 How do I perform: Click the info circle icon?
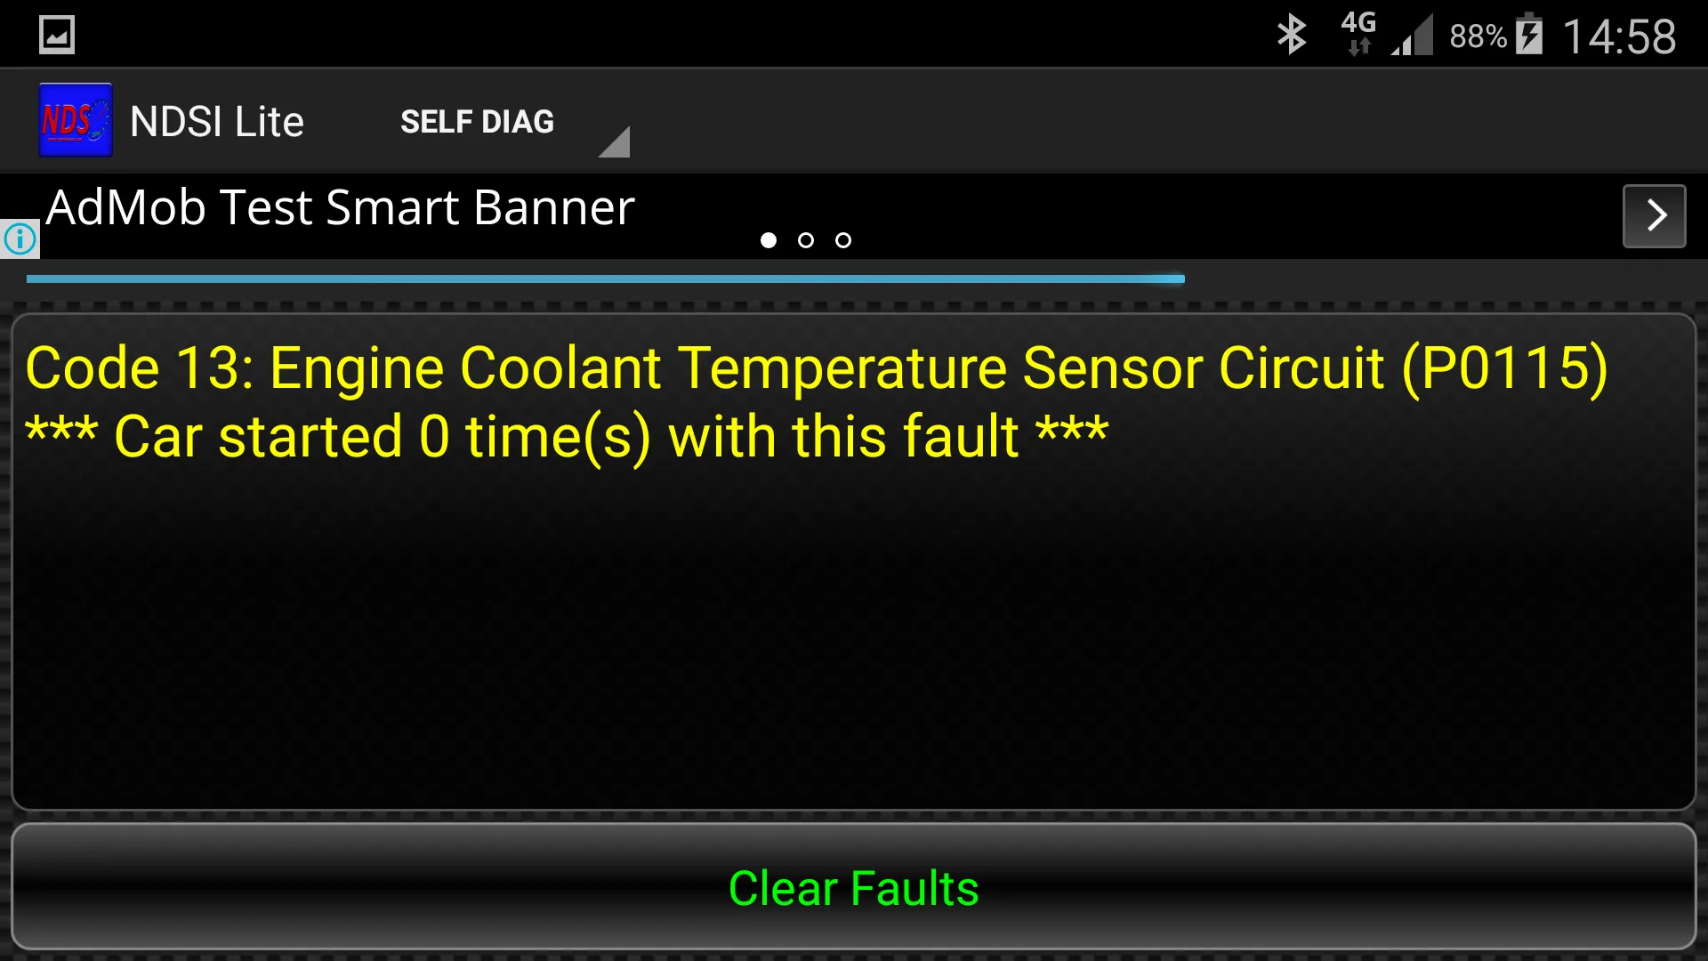click(20, 239)
